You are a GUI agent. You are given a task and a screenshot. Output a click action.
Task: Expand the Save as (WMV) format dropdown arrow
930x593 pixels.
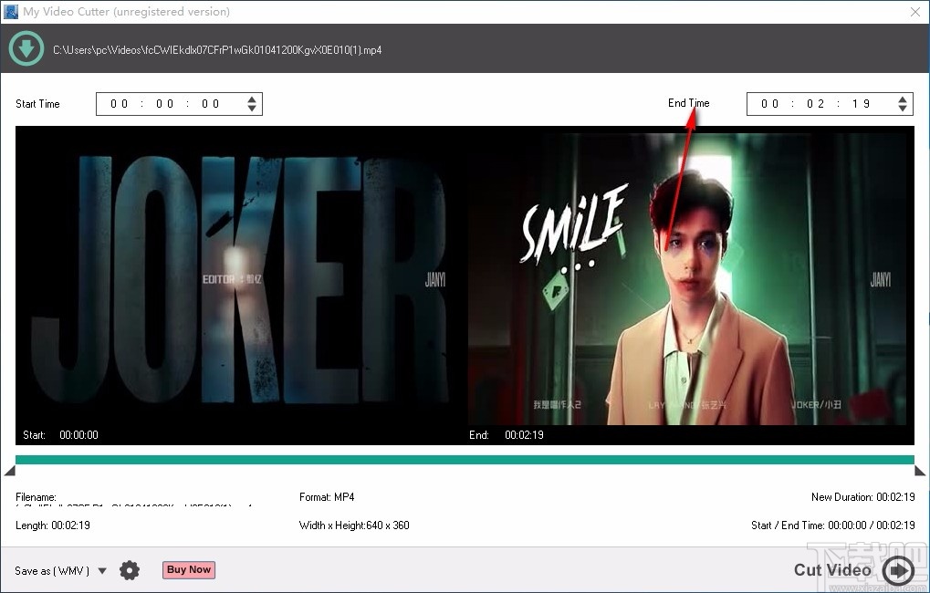click(x=102, y=571)
